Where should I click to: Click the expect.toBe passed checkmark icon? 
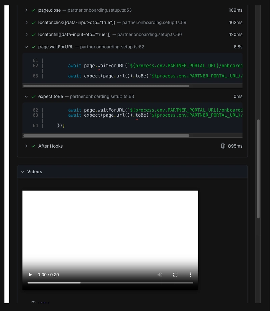33,96
